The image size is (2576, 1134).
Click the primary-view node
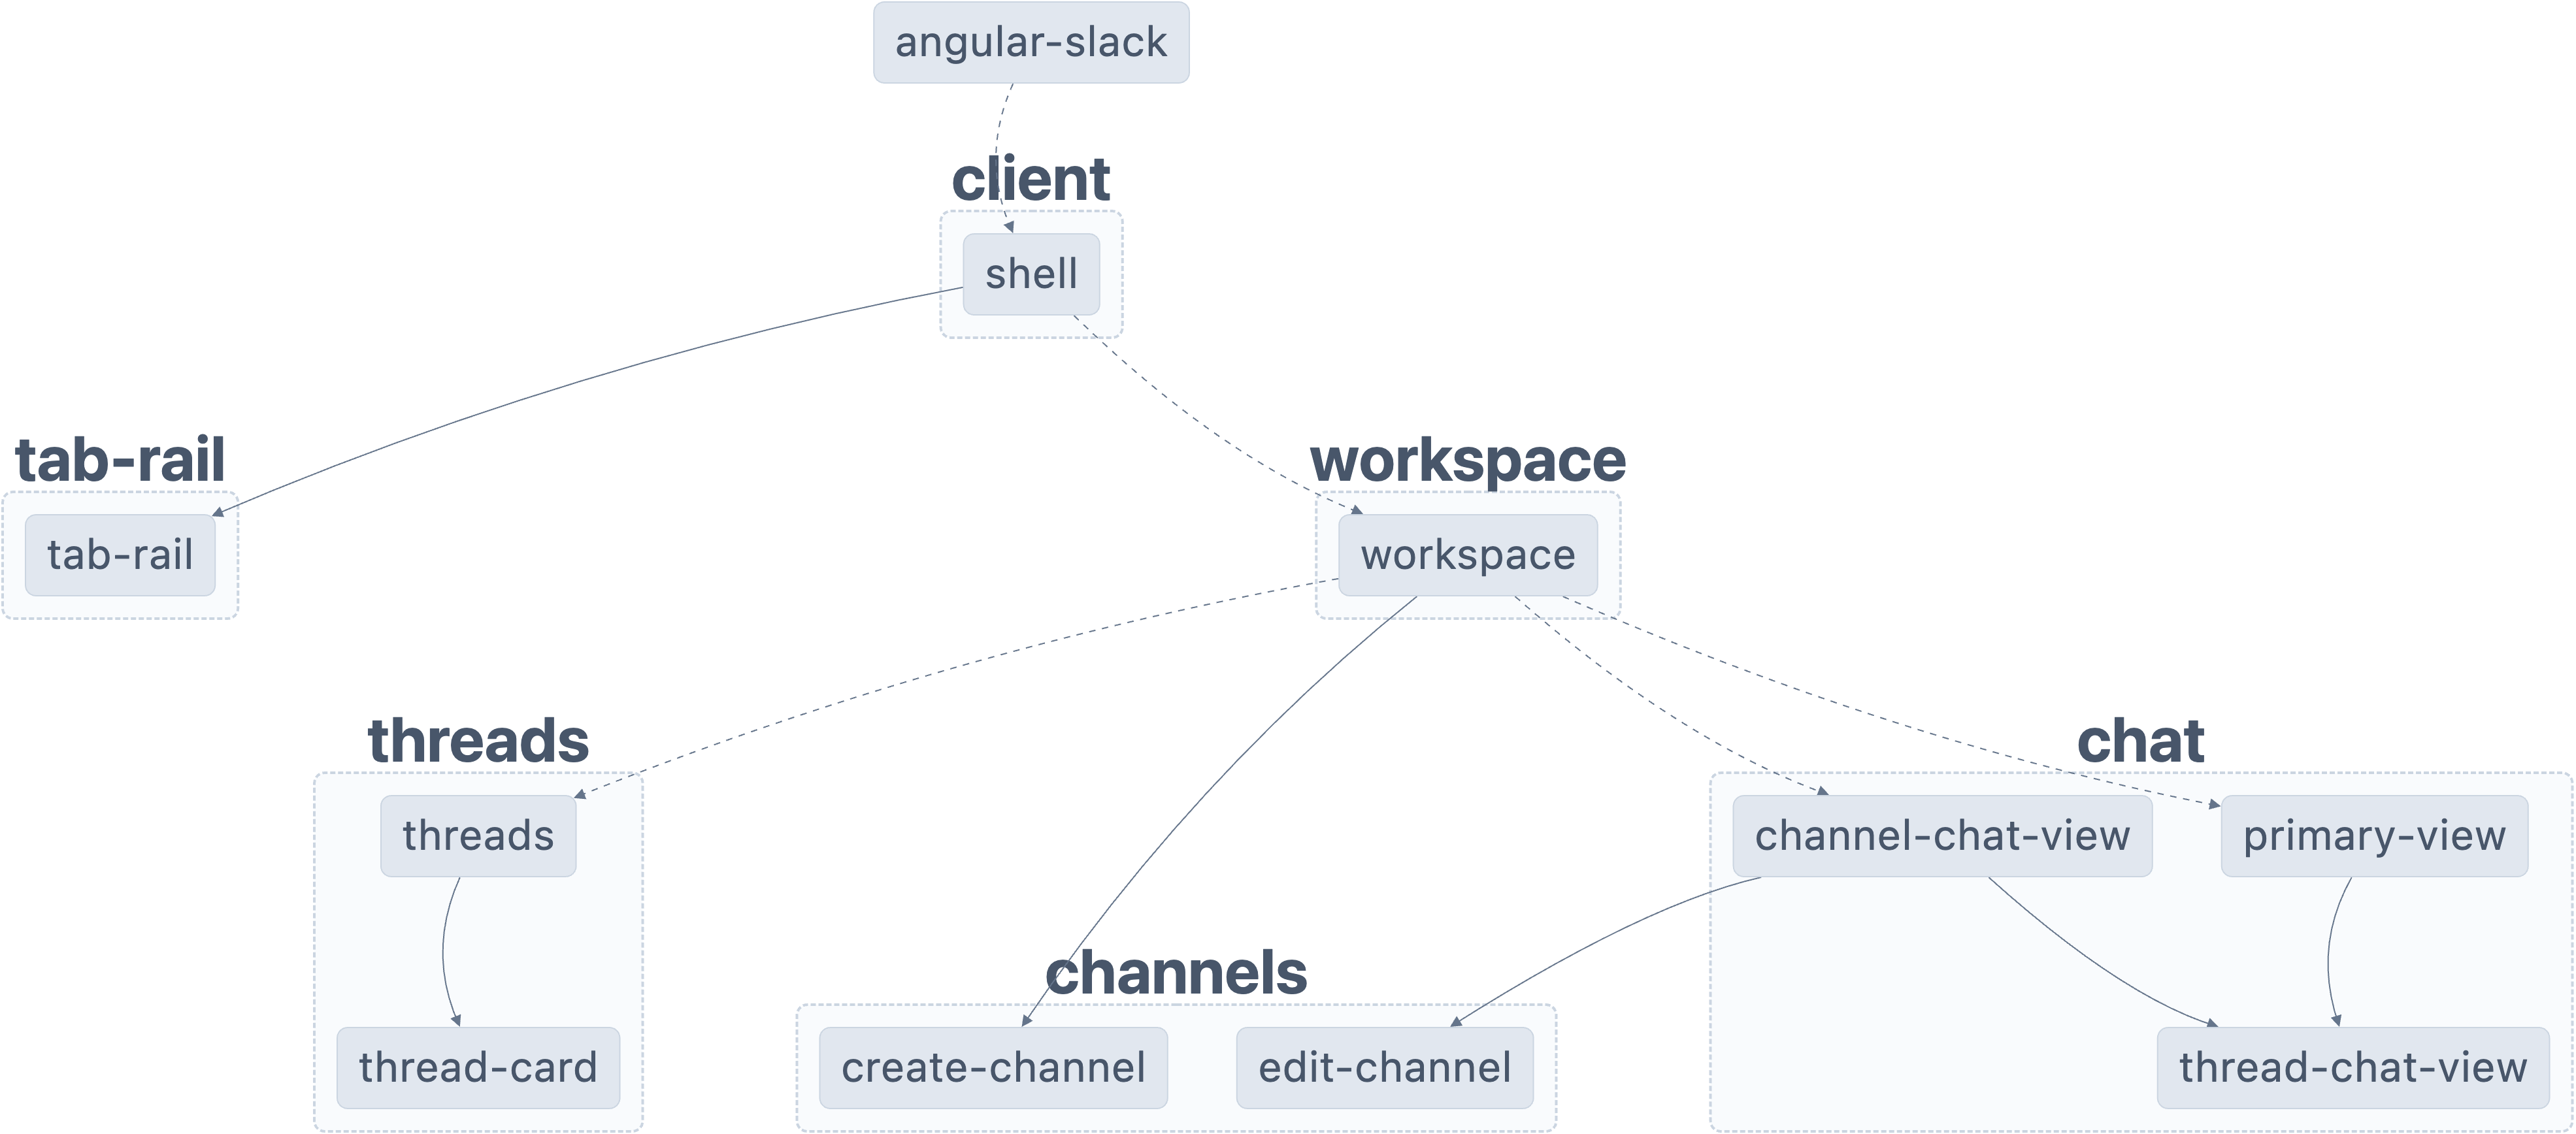click(2374, 836)
